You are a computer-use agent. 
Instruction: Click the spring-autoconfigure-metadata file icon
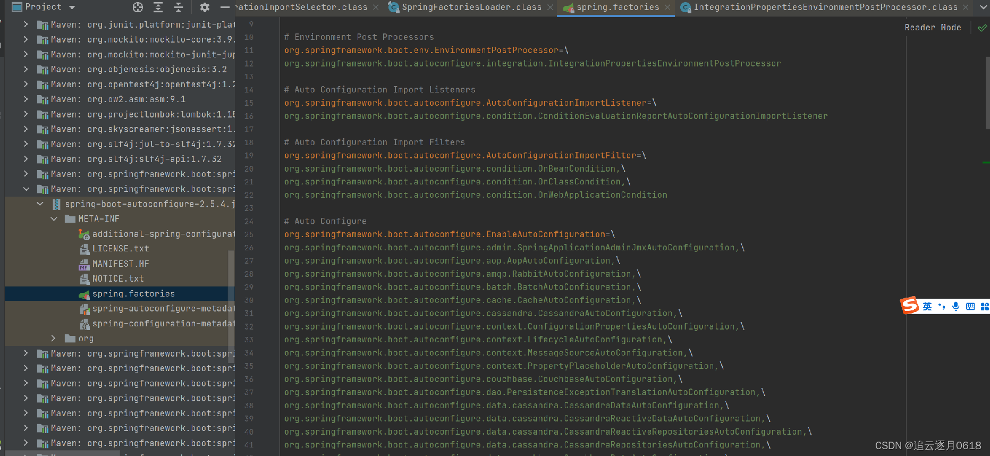(84, 309)
